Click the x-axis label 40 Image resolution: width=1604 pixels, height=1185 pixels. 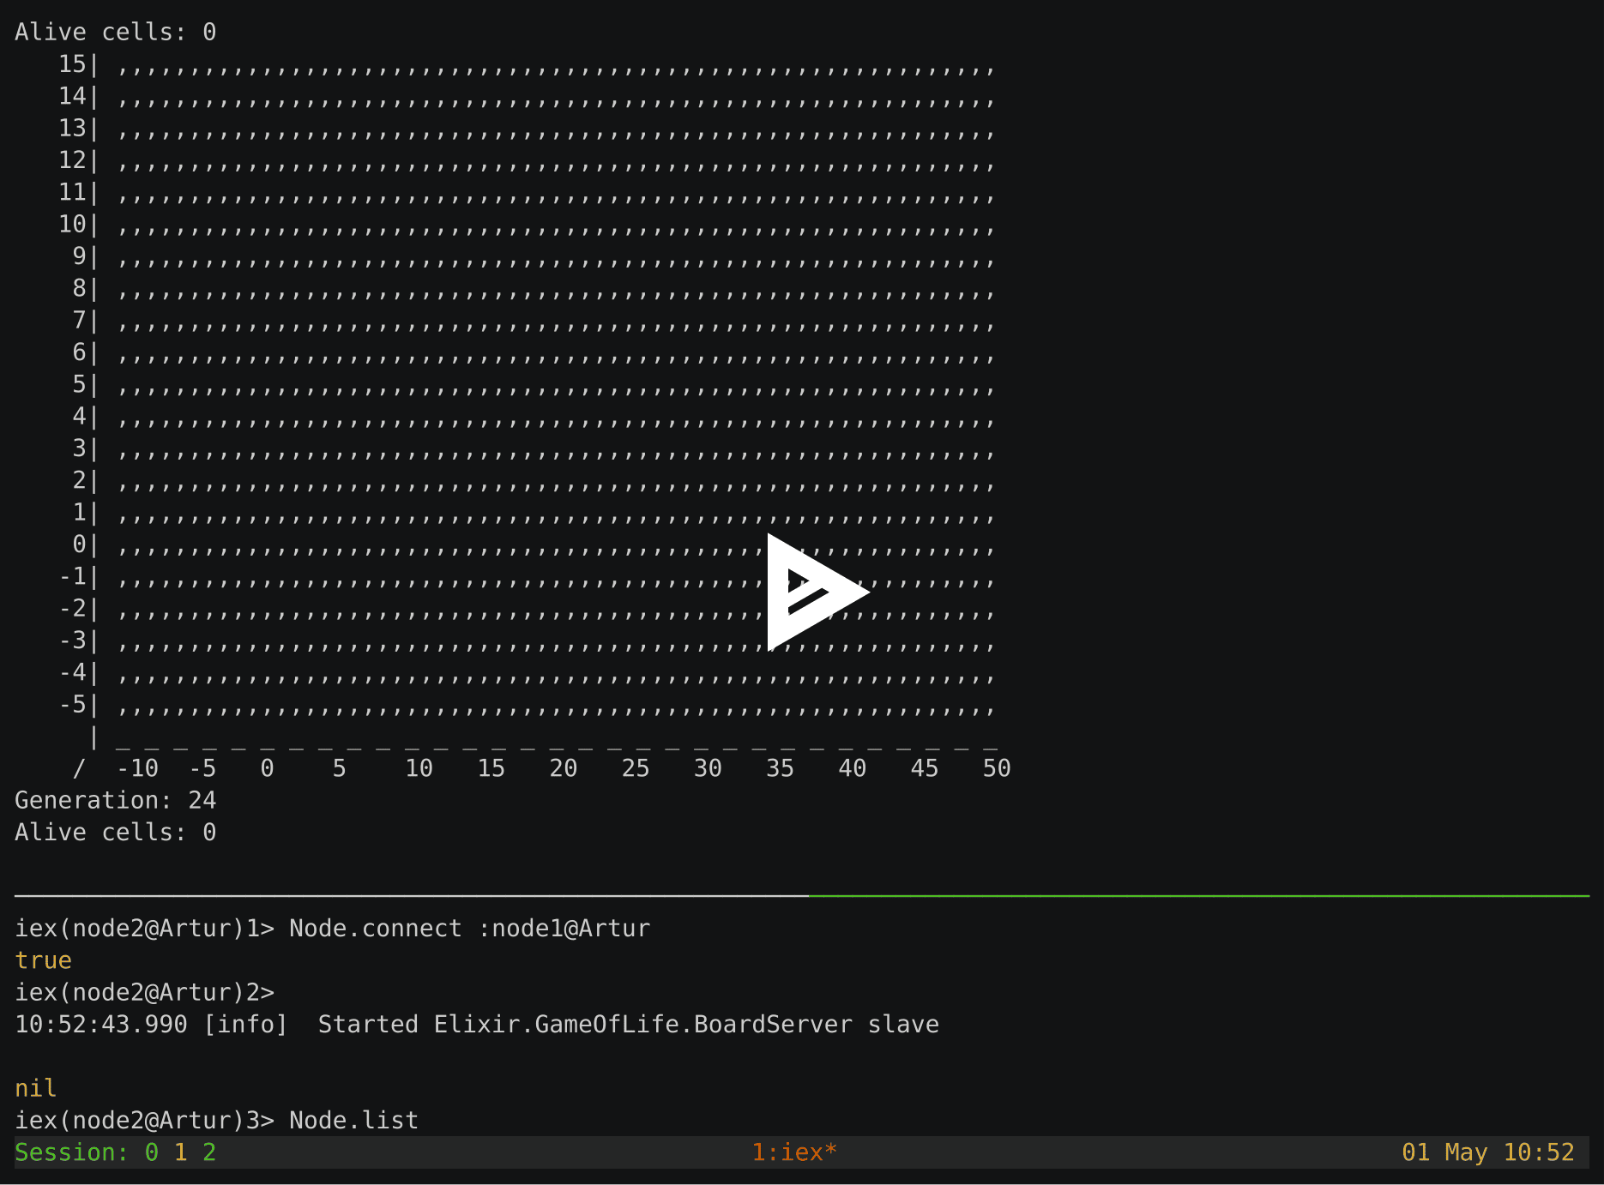[x=853, y=768]
